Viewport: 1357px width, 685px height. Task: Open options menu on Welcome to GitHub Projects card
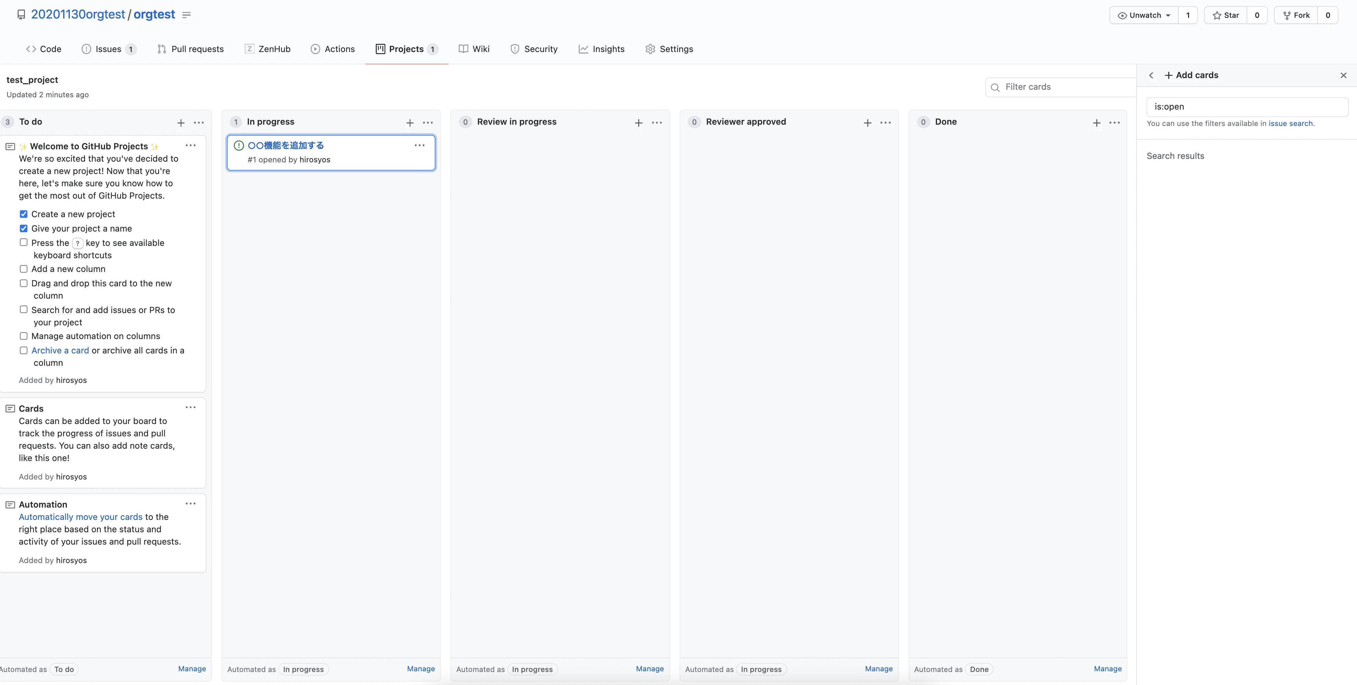(x=191, y=145)
